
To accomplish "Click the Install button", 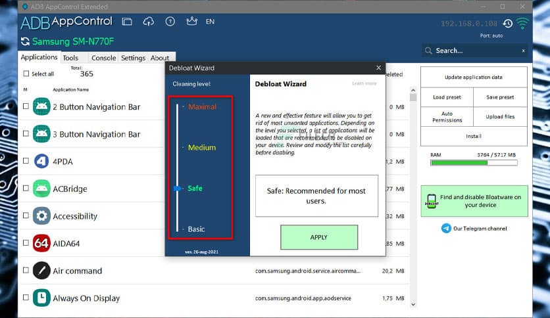I will pyautogui.click(x=474, y=136).
